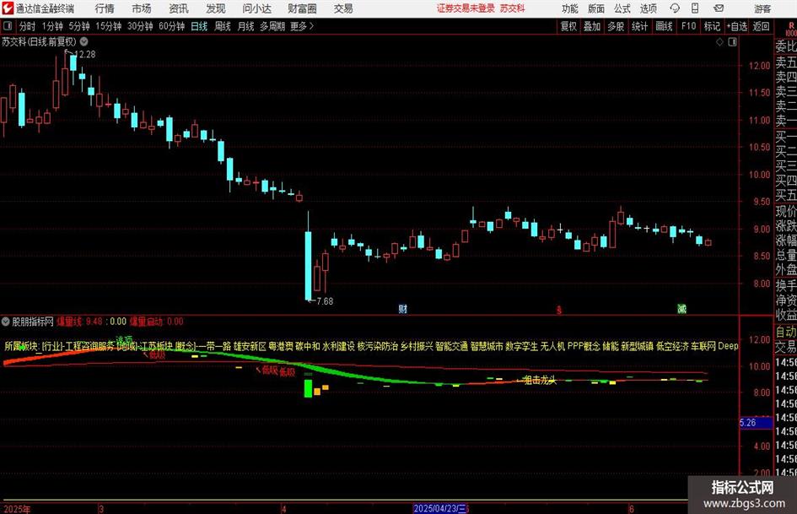This screenshot has width=797, height=514.
Task: Click the 7.68 low price label
Action: (325, 301)
